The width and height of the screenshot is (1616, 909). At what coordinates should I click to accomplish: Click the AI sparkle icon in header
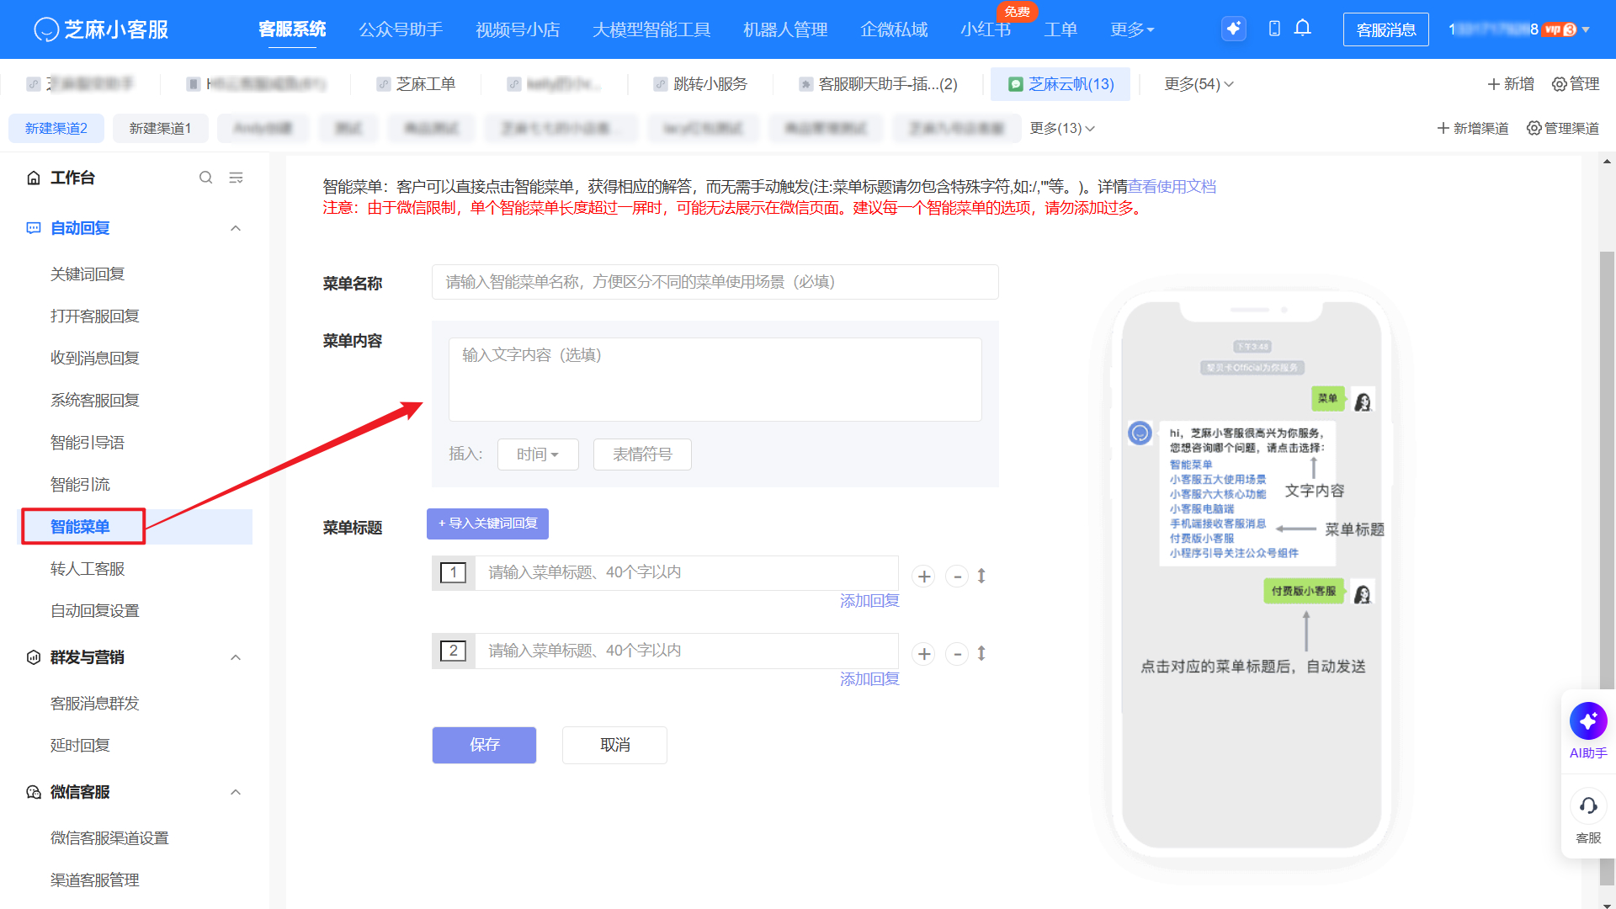pyautogui.click(x=1234, y=29)
